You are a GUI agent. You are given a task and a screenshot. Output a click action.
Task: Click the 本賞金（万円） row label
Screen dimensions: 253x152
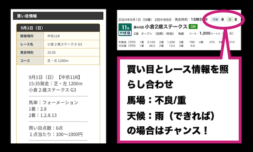click(x=127, y=42)
